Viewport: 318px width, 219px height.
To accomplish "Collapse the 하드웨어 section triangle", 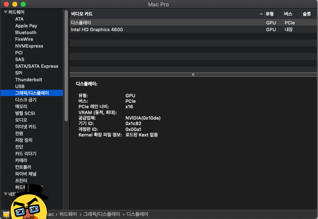I will [5, 12].
